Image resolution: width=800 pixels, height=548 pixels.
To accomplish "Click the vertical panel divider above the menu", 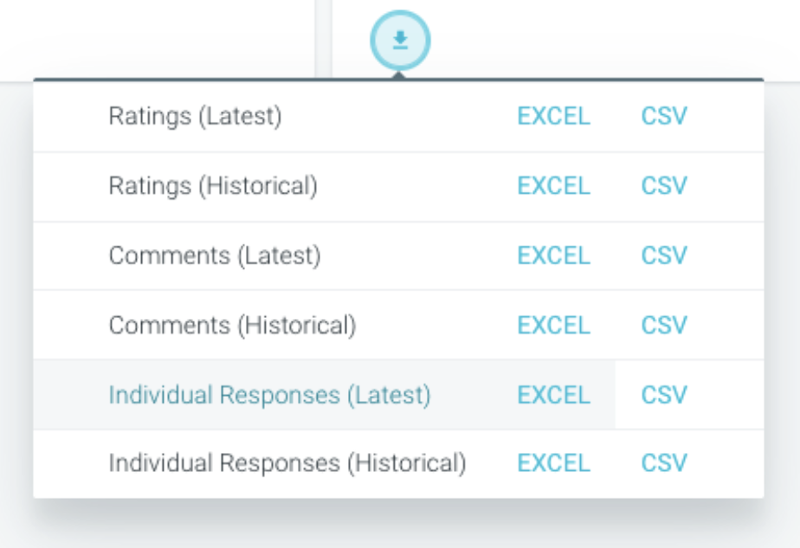I will (324, 39).
